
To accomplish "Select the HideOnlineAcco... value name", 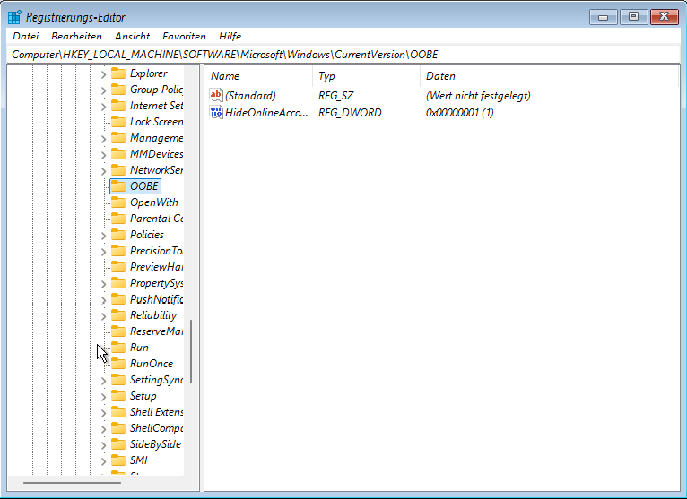I will pos(266,113).
